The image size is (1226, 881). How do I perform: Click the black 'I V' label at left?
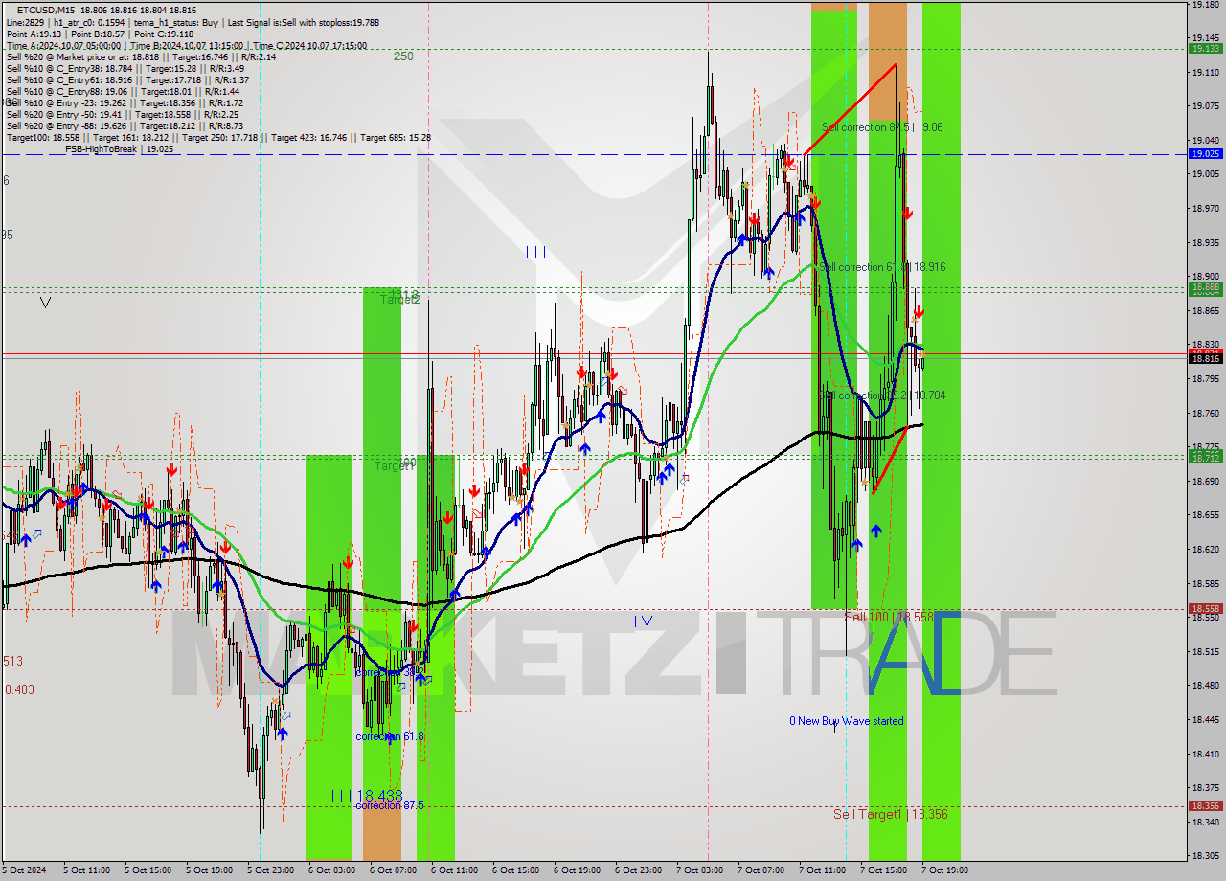(x=40, y=303)
